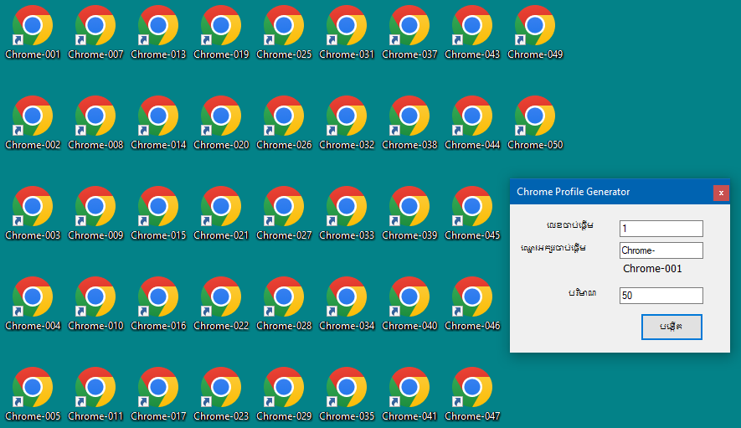Select the Chrome-001 desktop shortcut
741x428 pixels.
(33, 32)
